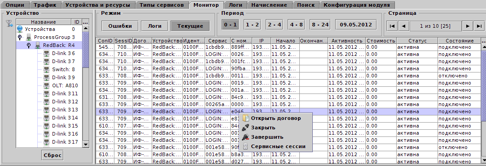Switch to Типы сервисов tab
The width and height of the screenshot is (486, 166).
162,5
